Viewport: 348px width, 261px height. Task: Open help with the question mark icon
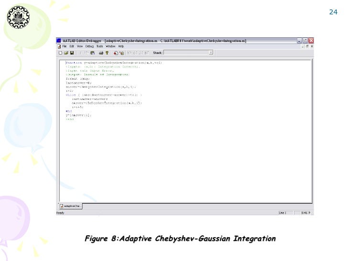click(107, 53)
